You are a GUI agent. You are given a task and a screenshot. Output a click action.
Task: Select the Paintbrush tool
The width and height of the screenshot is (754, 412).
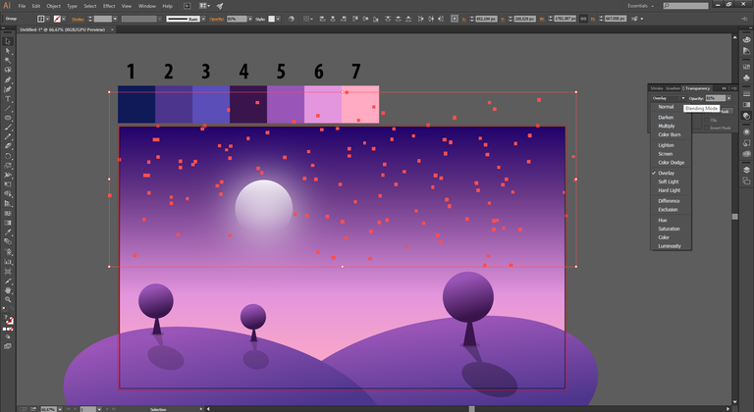(x=7, y=128)
